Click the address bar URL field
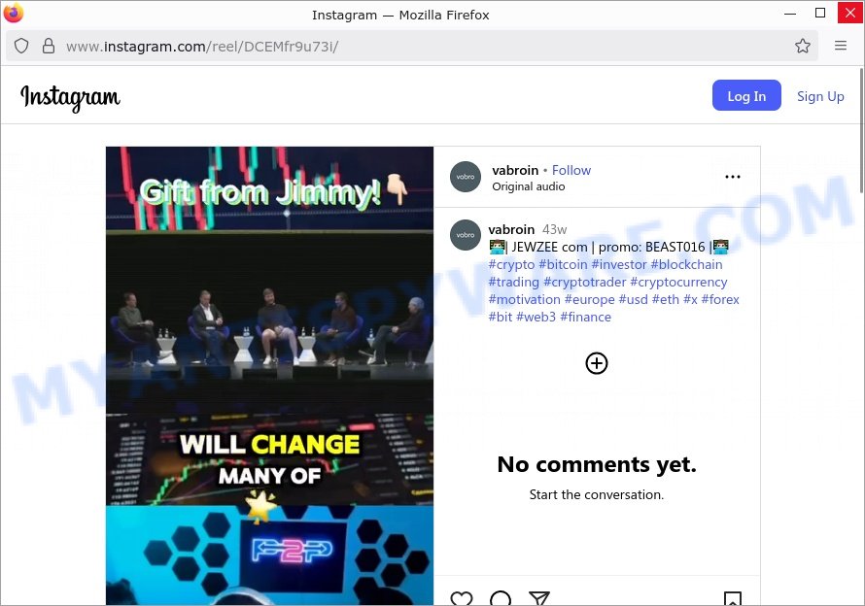 [x=411, y=46]
